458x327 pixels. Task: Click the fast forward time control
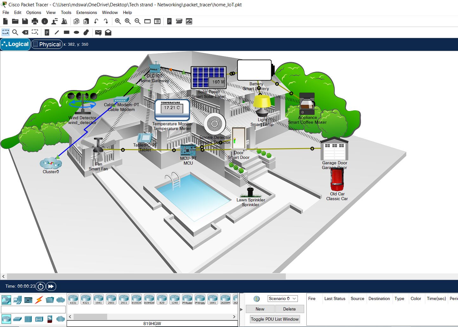[51, 286]
